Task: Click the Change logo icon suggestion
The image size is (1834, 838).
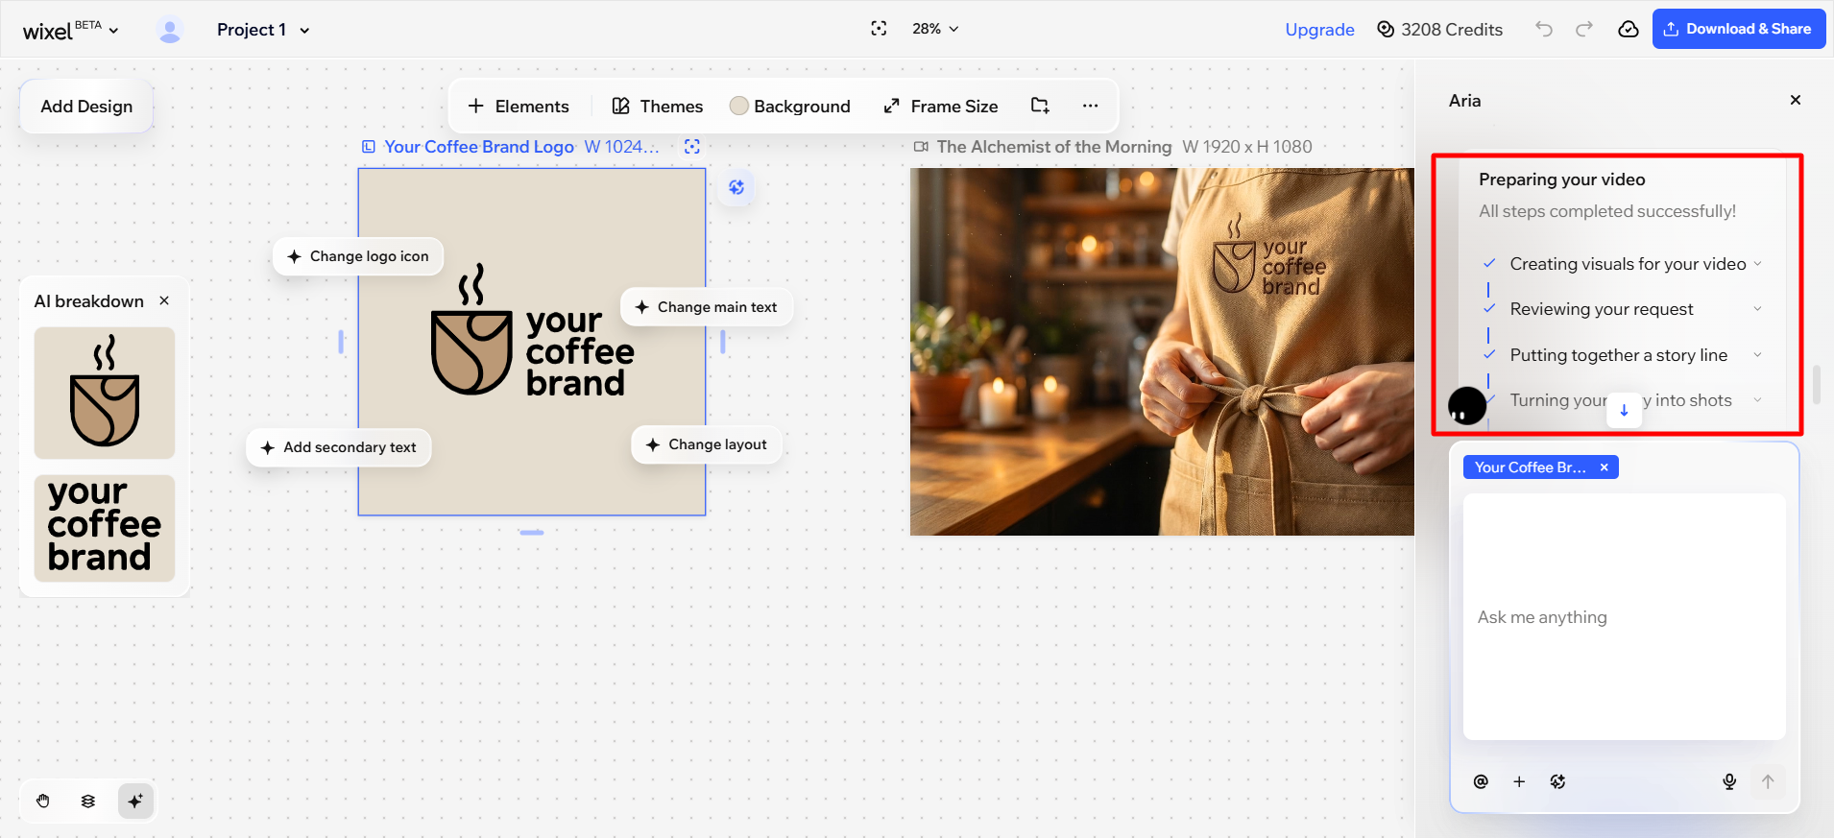Action: pyautogui.click(x=358, y=256)
